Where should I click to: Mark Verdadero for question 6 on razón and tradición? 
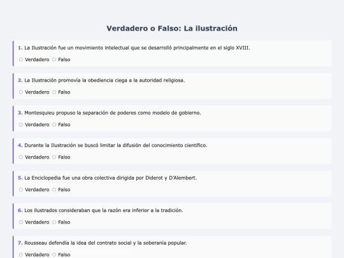[21, 222]
